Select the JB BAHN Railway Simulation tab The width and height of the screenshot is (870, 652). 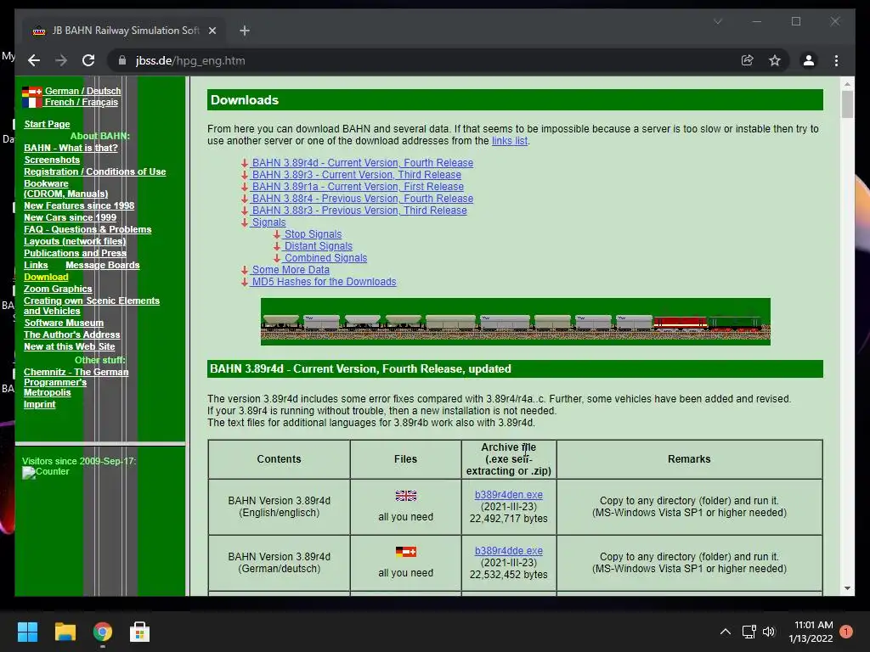tap(123, 31)
